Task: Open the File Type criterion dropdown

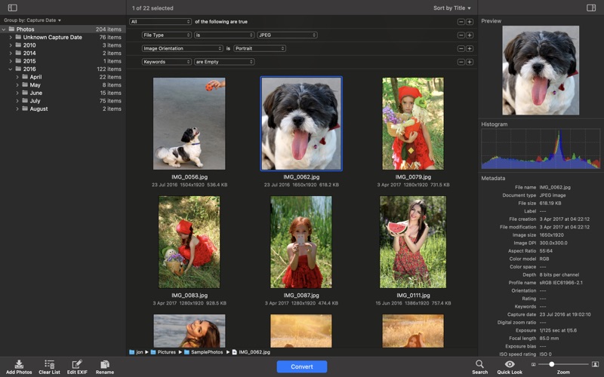Action: point(166,35)
